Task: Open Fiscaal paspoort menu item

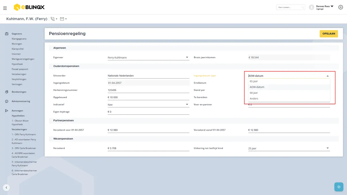Action: coord(20,69)
